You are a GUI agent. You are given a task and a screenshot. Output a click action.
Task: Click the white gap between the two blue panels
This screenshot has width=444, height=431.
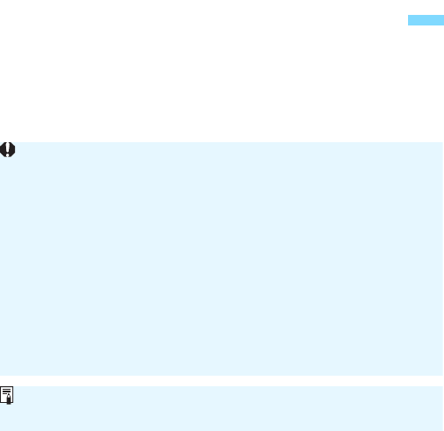(x=221, y=381)
